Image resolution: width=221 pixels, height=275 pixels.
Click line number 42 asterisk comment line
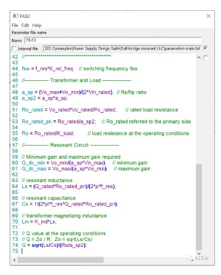point(66,57)
